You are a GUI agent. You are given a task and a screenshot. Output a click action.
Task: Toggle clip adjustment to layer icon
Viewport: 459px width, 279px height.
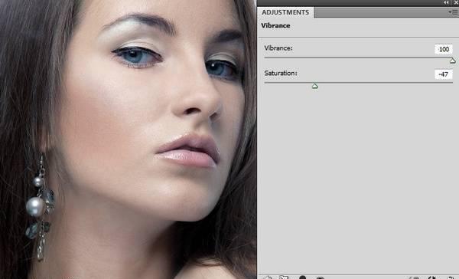click(x=303, y=277)
